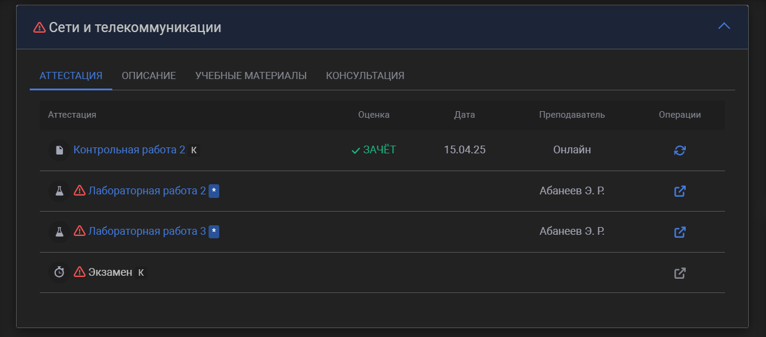The width and height of the screenshot is (766, 337).
Task: Click document icon beside Контрольная работа 2
Action: tap(59, 150)
